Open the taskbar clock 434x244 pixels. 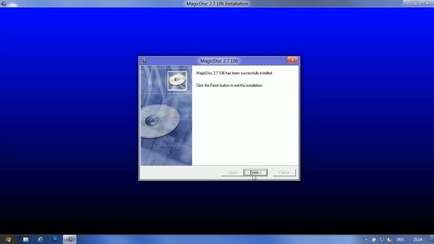(x=418, y=239)
